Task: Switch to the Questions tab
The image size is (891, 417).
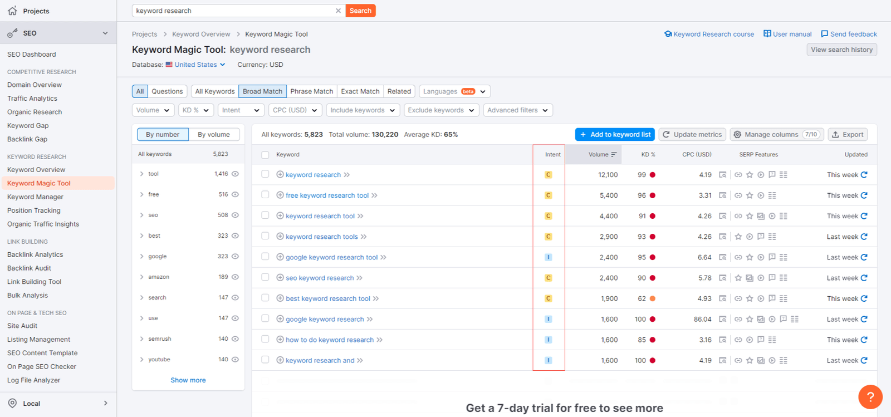Action: [x=167, y=91]
